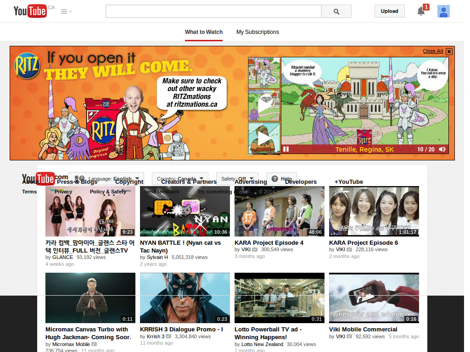This screenshot has width=470, height=352.
Task: Open the guide menu icon beside logo
Action: tap(66, 11)
